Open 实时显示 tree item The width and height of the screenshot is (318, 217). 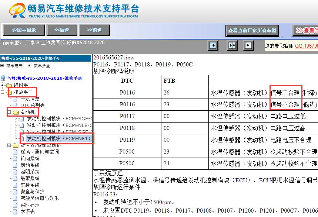[x=30, y=205]
